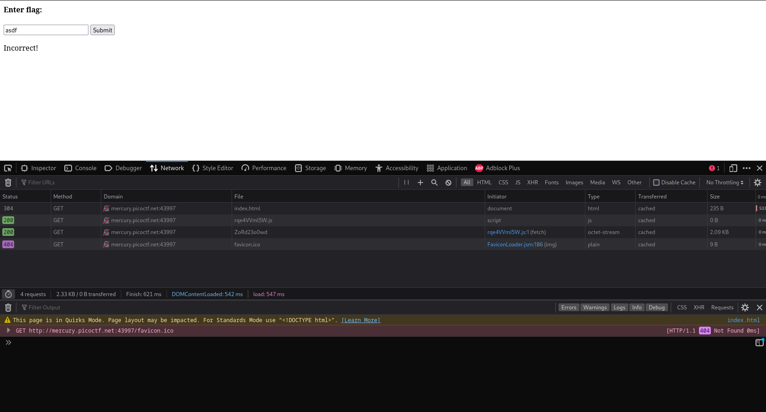This screenshot has height=412, width=766.
Task: Start performance analysis stopwatch icon
Action: click(8, 294)
